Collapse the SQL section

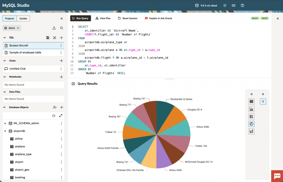[x=4, y=38]
